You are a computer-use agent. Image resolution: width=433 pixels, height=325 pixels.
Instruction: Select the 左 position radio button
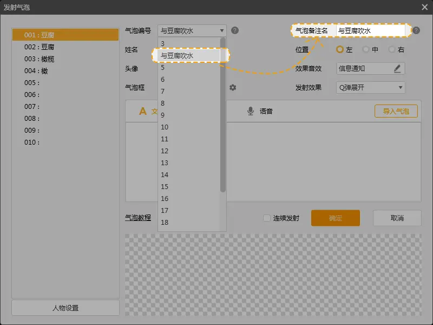(x=340, y=49)
